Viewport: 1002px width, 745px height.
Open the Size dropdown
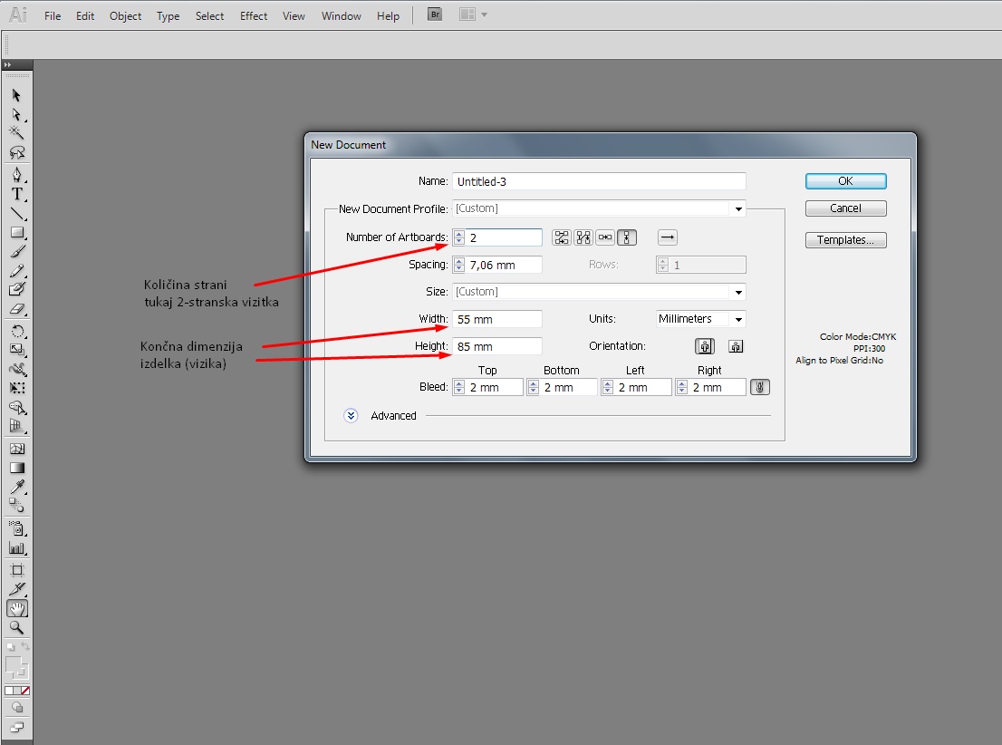[738, 292]
